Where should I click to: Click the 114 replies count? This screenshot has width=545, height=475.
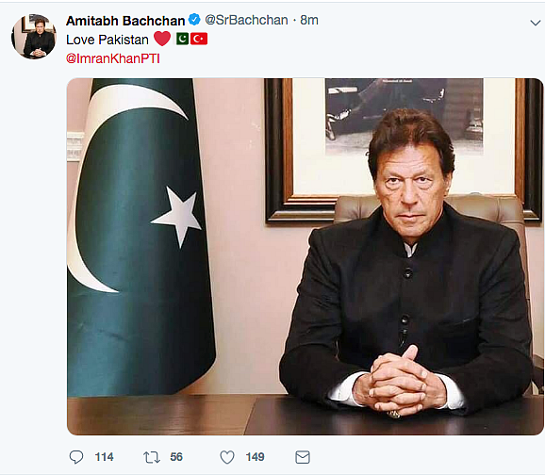coord(105,457)
